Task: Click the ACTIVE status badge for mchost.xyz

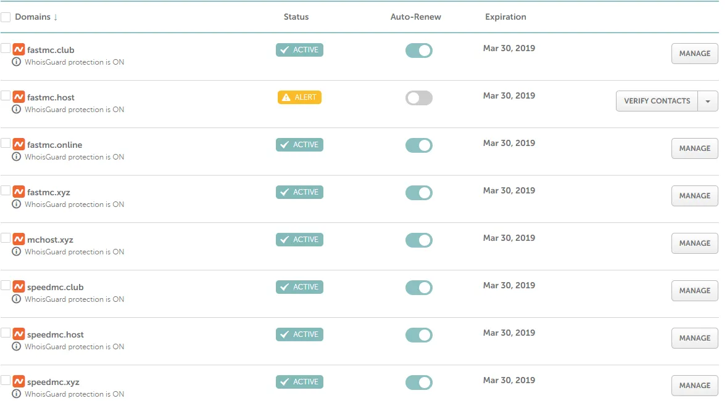Action: pyautogui.click(x=299, y=240)
